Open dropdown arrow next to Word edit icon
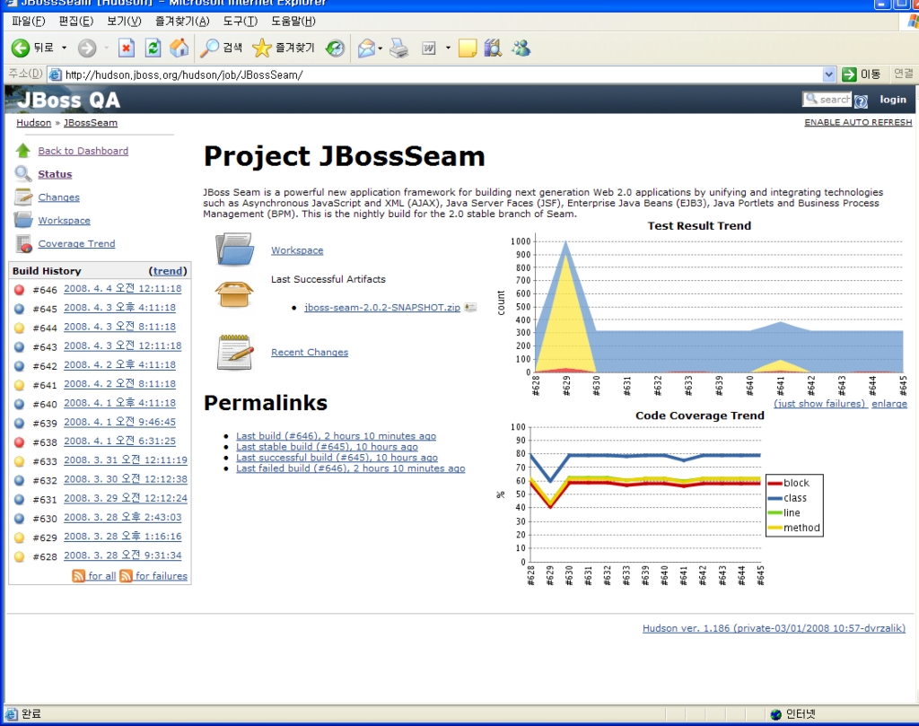The width and height of the screenshot is (919, 726). [448, 48]
